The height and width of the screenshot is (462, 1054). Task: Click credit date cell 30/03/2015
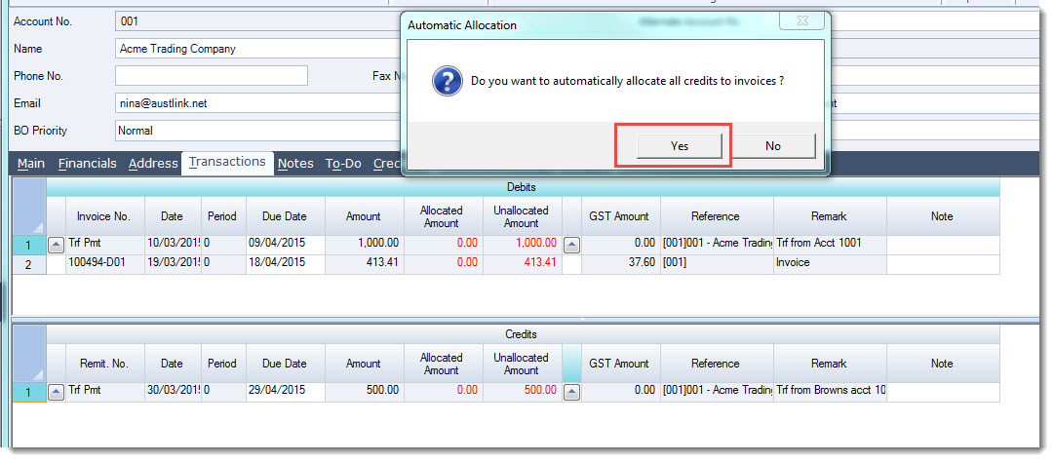click(173, 392)
